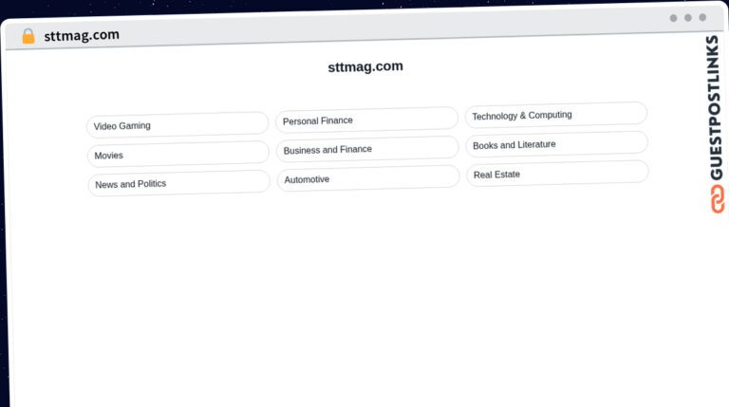Click the first gray window control dot
The width and height of the screenshot is (729, 407).
coord(673,18)
